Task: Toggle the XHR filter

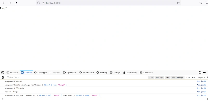Action: coord(193,77)
